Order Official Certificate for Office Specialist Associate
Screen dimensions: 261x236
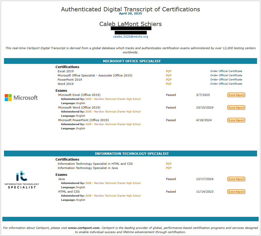[226, 75]
